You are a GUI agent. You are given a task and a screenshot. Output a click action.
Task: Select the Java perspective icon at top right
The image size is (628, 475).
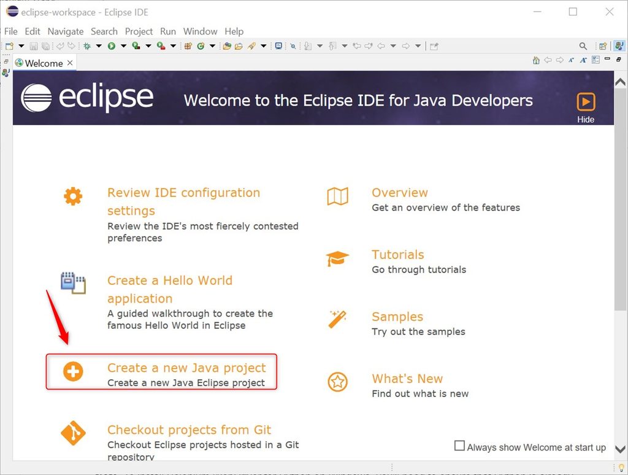pos(619,45)
